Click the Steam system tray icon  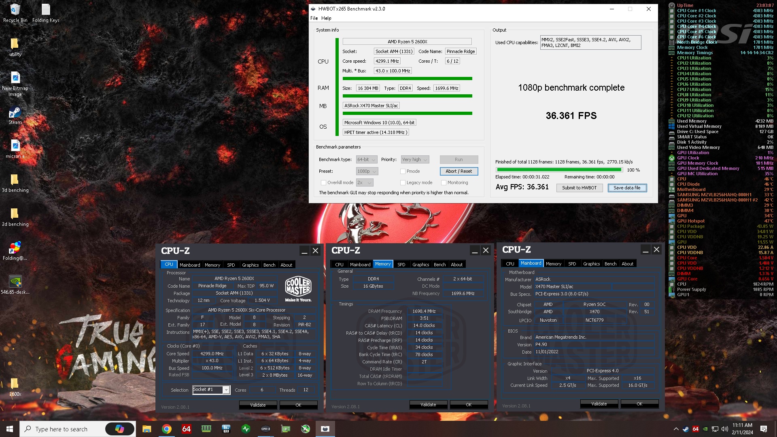point(686,429)
